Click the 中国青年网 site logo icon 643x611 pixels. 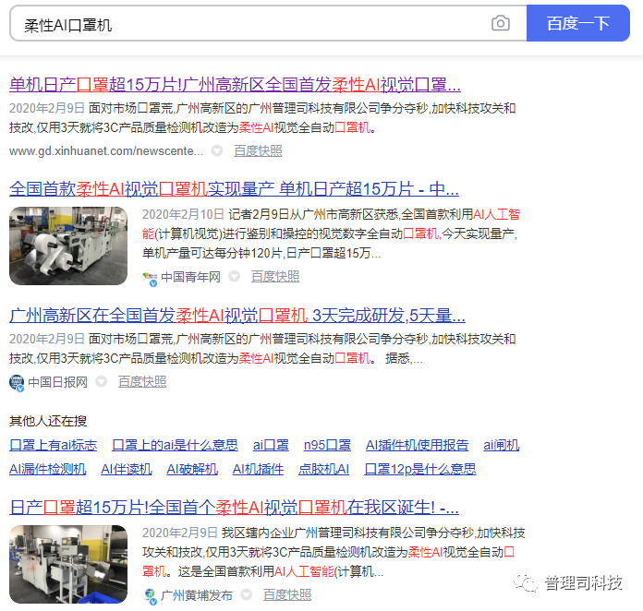(x=150, y=278)
